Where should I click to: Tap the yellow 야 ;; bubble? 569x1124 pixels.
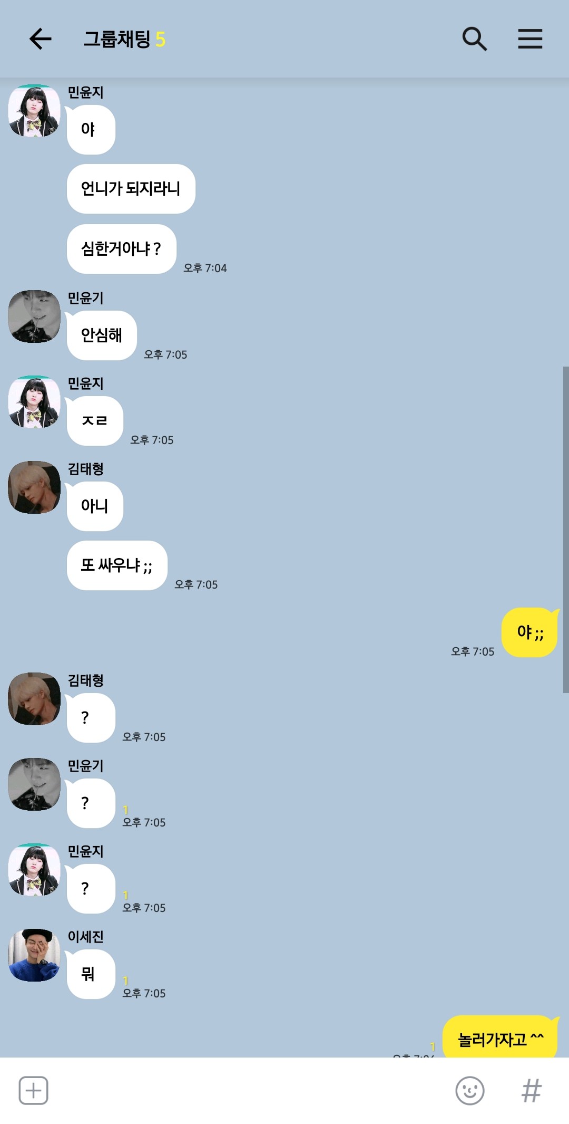coord(530,632)
